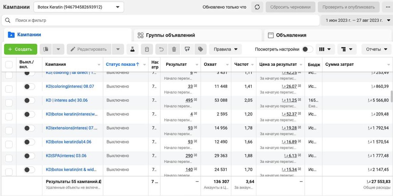Click Сбросить черновики button

pos(291,7)
